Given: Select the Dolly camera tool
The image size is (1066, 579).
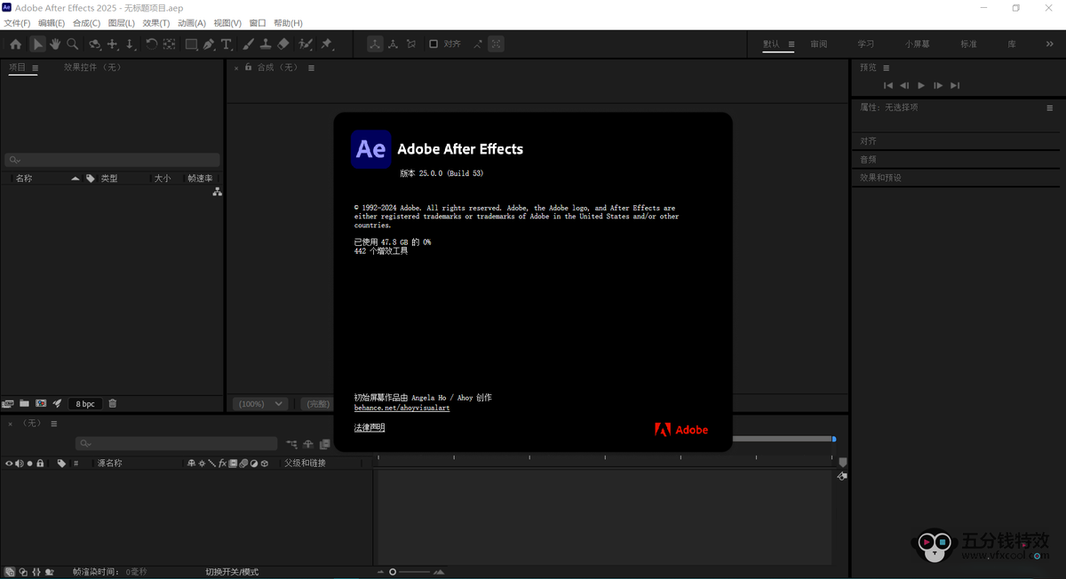Looking at the screenshot, I should [x=130, y=44].
